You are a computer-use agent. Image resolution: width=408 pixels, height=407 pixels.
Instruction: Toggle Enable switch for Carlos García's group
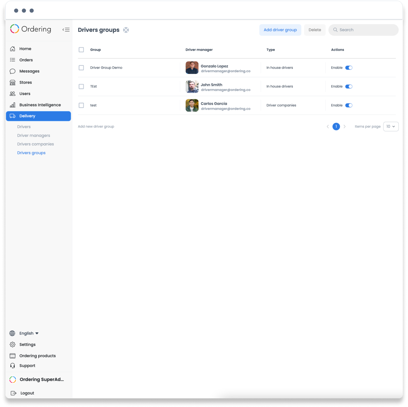click(349, 105)
